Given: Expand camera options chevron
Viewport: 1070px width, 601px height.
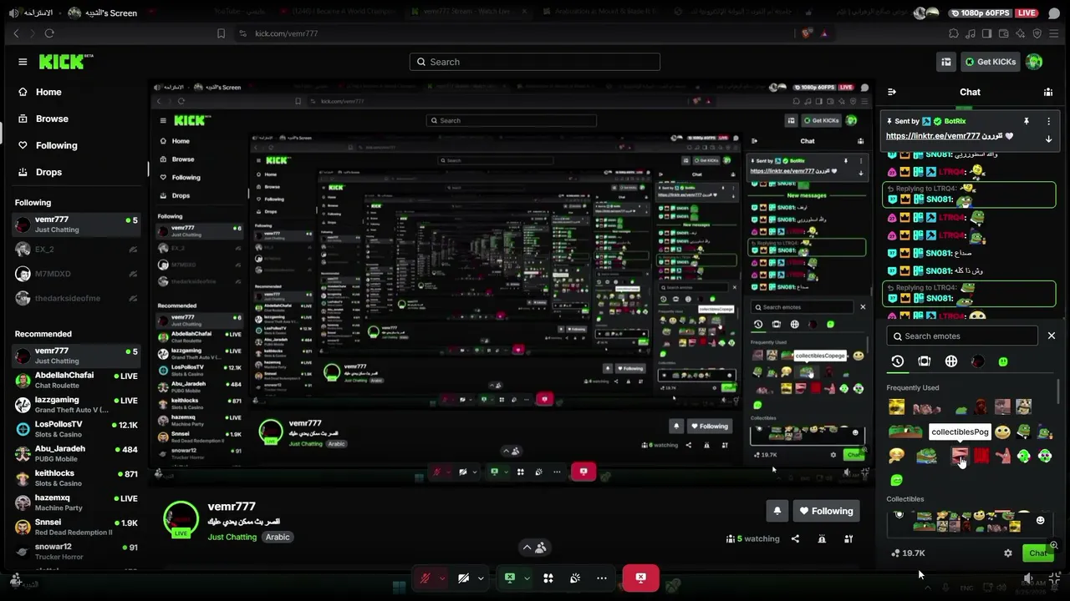Looking at the screenshot, I should click(x=480, y=578).
